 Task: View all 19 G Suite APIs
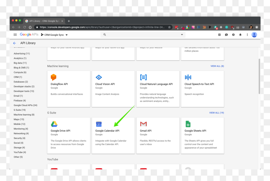(x=216, y=113)
